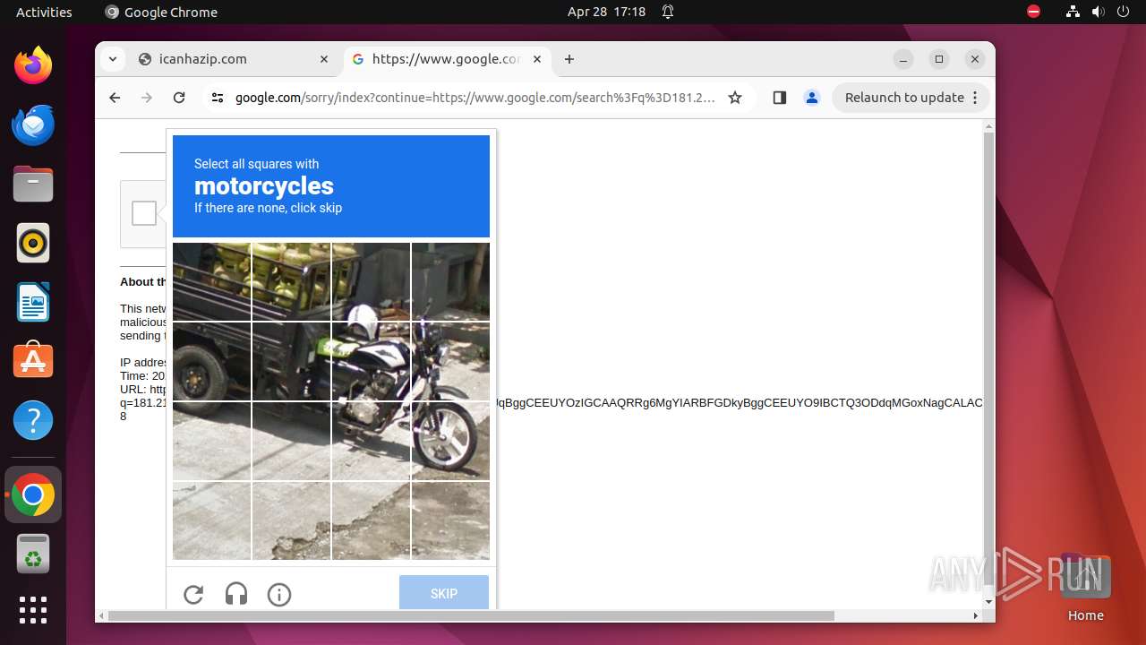
Task: Go back in Chrome
Action: (x=115, y=98)
